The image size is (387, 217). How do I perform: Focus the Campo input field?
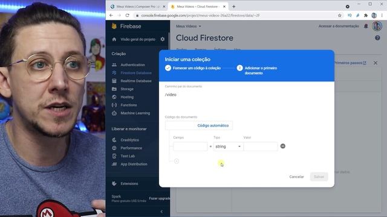190,146
